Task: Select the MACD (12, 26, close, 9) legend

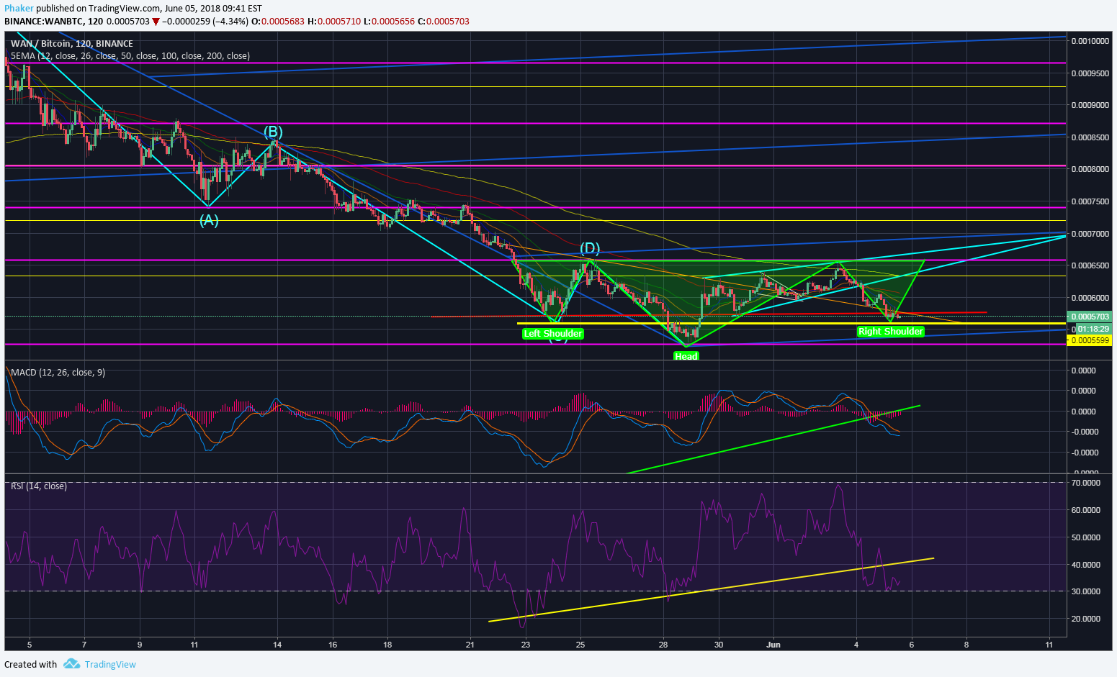Action: [58, 372]
